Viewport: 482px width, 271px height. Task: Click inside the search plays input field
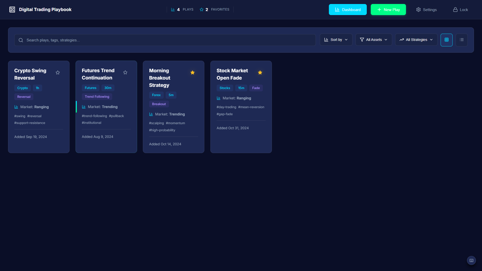point(100,40)
